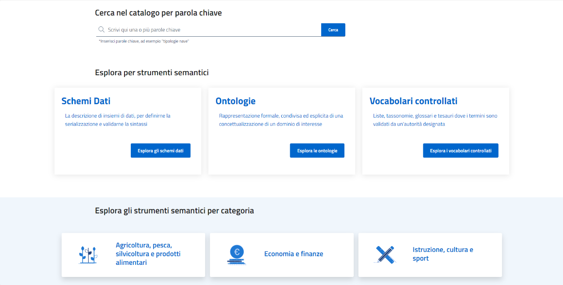The height and width of the screenshot is (285, 563).
Task: Open Esplora gli schemi dati
Action: [160, 151]
